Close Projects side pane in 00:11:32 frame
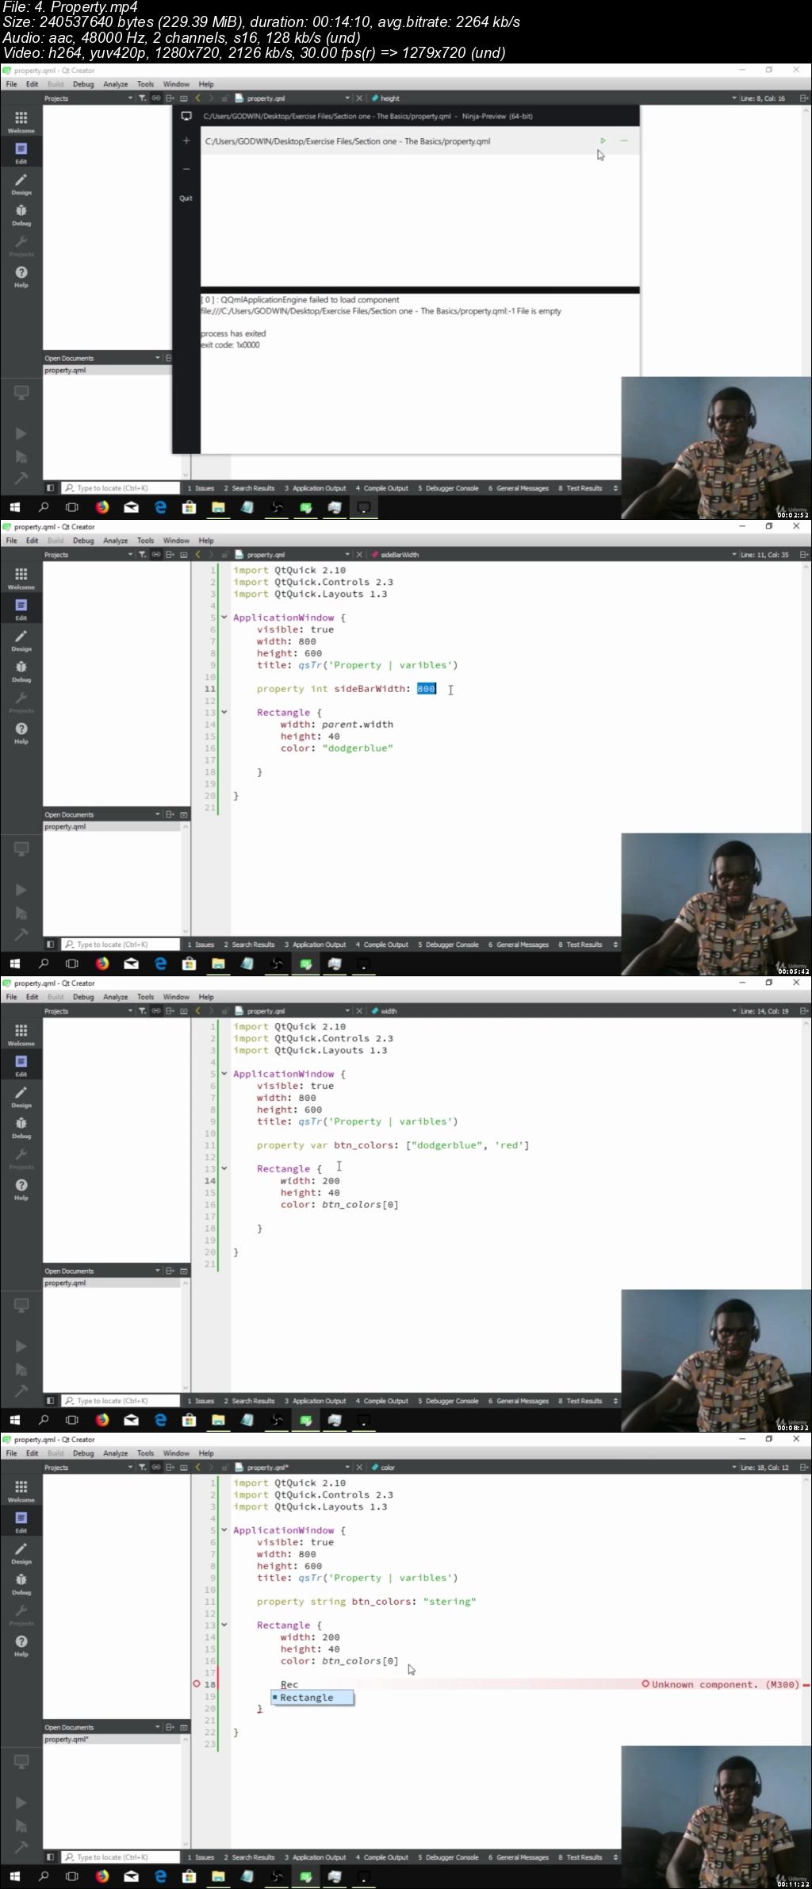 [x=183, y=1468]
